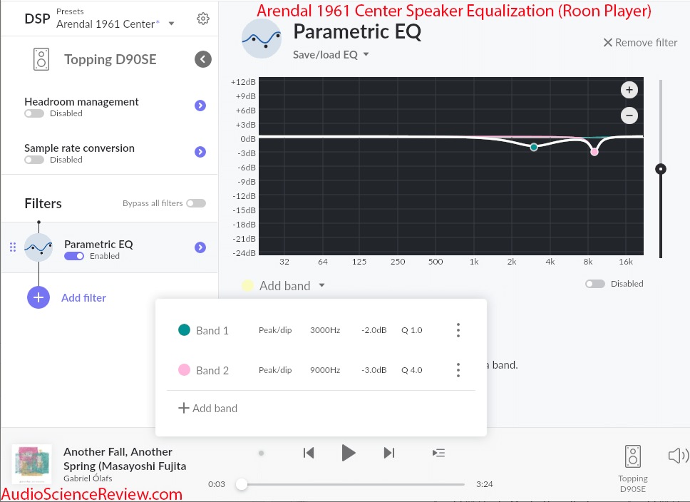This screenshot has height=502, width=690.
Task: Select Band 1 in band list
Action: (212, 331)
